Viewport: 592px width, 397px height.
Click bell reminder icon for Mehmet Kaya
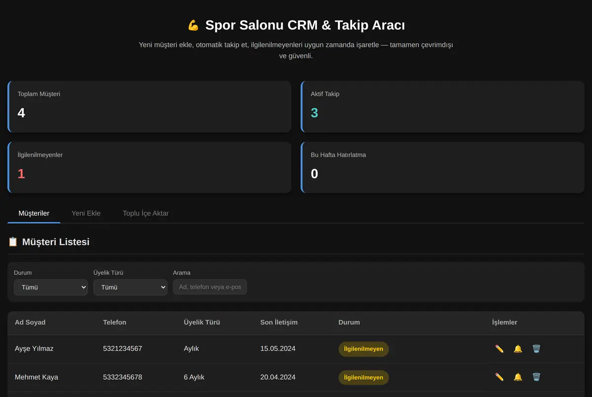point(518,377)
